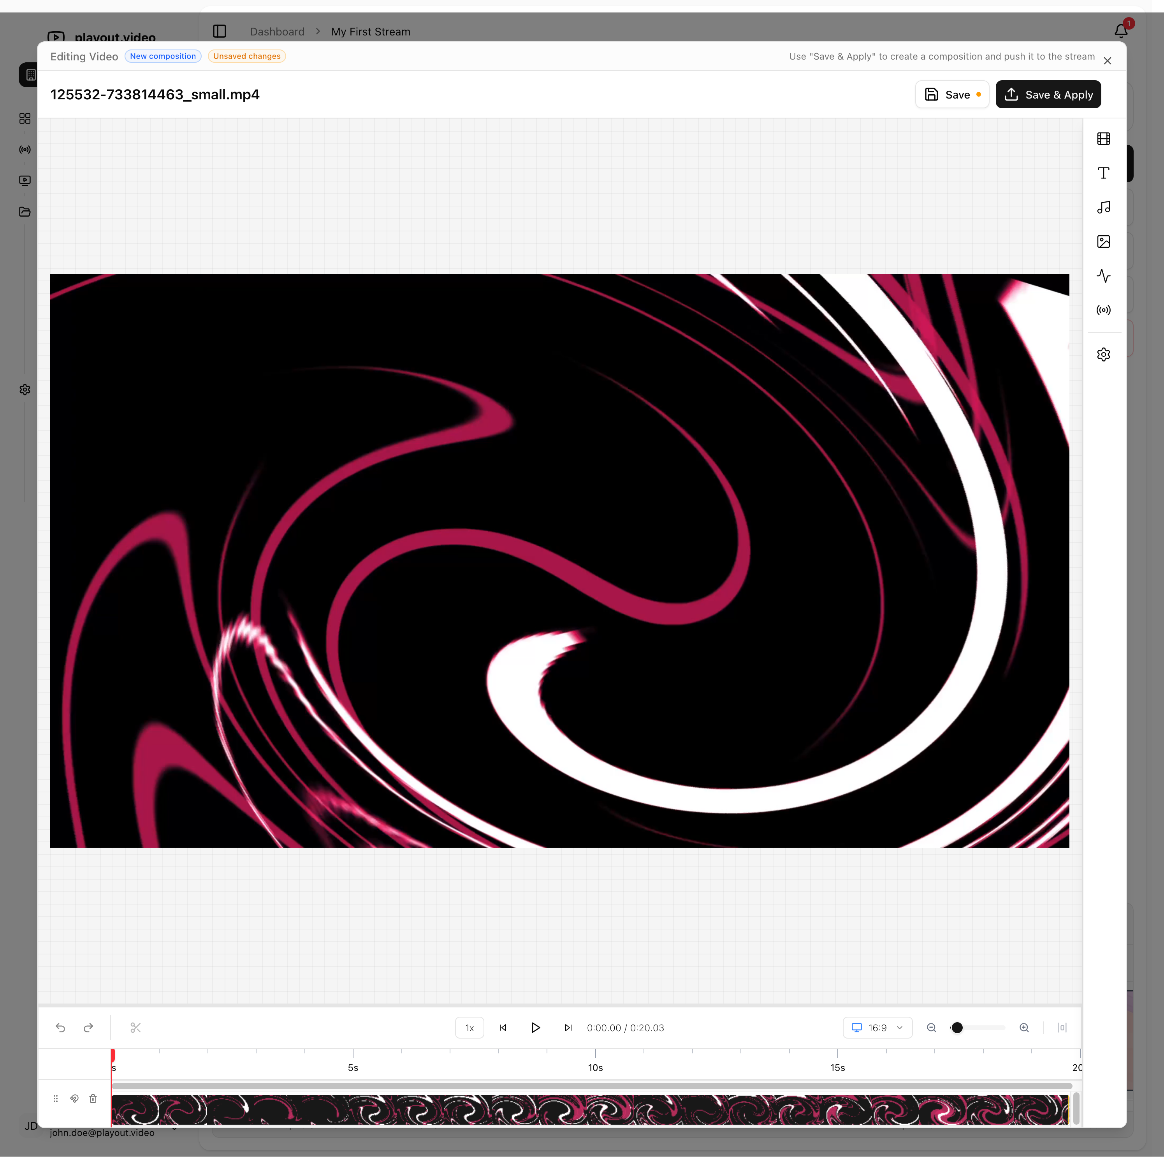This screenshot has width=1164, height=1157.
Task: Click My First Stream breadcrumb
Action: pyautogui.click(x=371, y=31)
